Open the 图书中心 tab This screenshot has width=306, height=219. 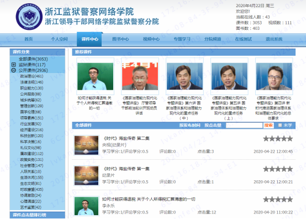point(120,39)
